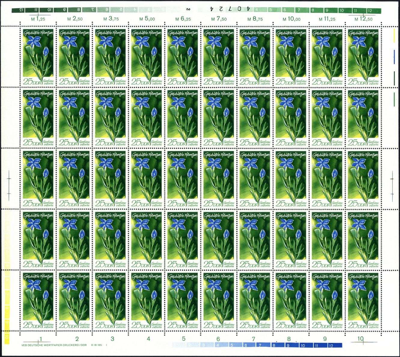Select blue swatch numbered 12 in bottom bar
Image resolution: width=400 pixels, height=357 pixels.
point(331,346)
